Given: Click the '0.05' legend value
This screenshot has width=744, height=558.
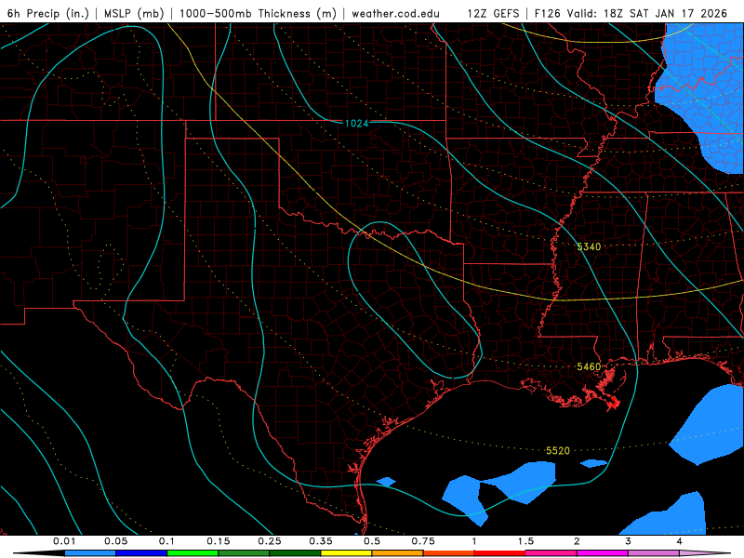Looking at the screenshot, I should coord(115,541).
